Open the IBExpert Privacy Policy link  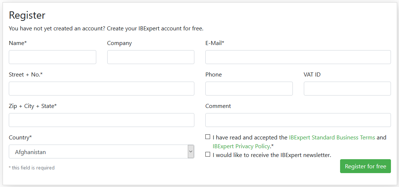pyautogui.click(x=241, y=146)
